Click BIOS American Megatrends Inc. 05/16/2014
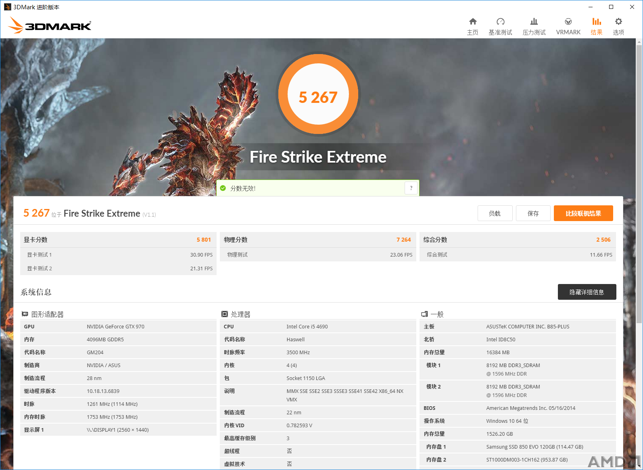 coord(531,408)
